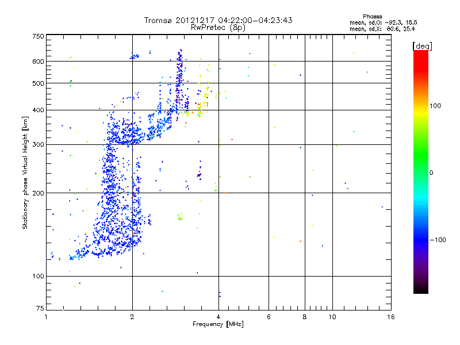Click the x-axis tick label '8'
Screen dimensions: 460x345
click(305, 317)
